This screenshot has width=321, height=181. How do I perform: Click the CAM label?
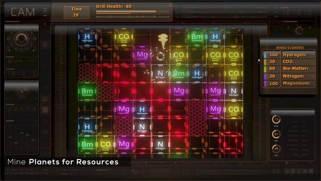click(23, 12)
